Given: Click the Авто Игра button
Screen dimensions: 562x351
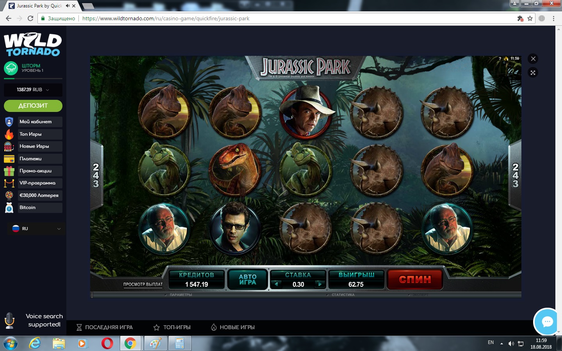Looking at the screenshot, I should pyautogui.click(x=248, y=279).
